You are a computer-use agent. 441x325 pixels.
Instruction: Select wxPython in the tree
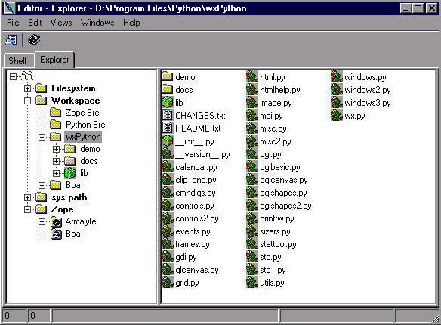83,137
